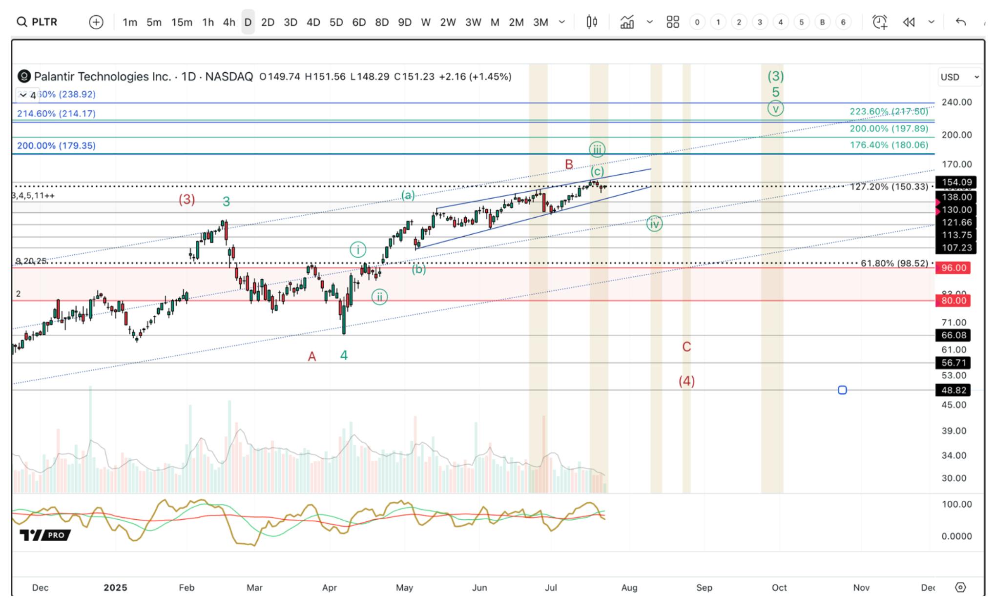This screenshot has height=613, width=995.
Task: Open the layout templates grid icon
Action: pos(673,22)
